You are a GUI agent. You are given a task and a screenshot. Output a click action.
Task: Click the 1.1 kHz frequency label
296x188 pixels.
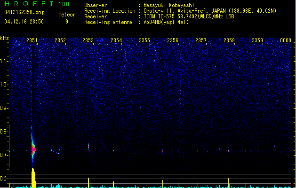[x=4, y=61]
